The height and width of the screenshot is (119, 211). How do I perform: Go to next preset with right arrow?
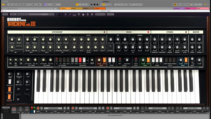click(x=53, y=14)
